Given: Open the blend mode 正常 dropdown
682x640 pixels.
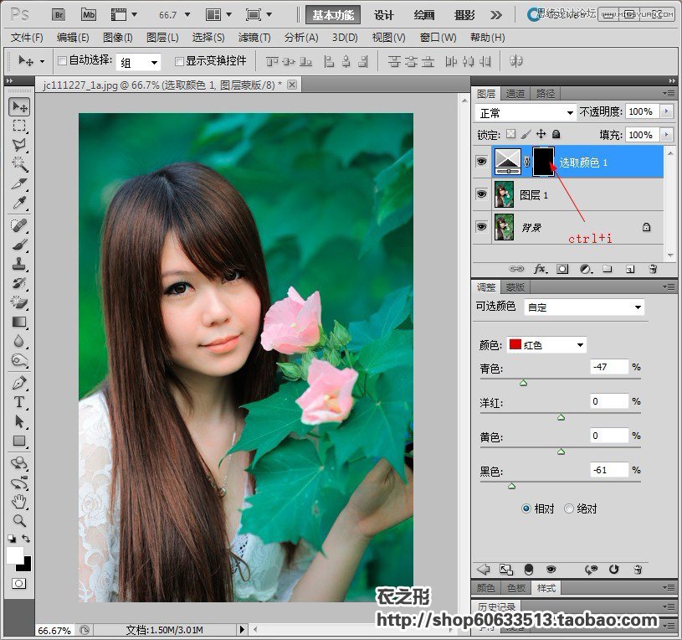Looking at the screenshot, I should [x=526, y=113].
